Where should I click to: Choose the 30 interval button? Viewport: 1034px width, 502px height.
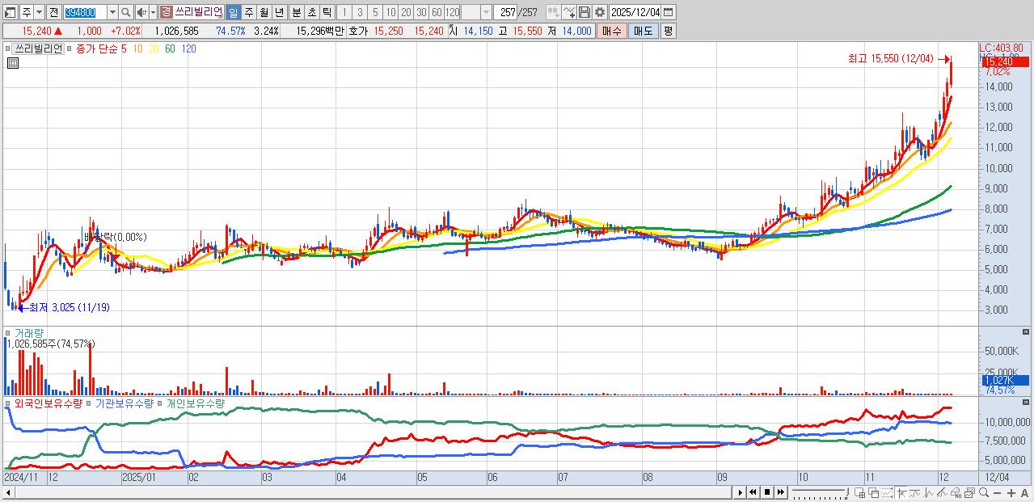click(421, 12)
